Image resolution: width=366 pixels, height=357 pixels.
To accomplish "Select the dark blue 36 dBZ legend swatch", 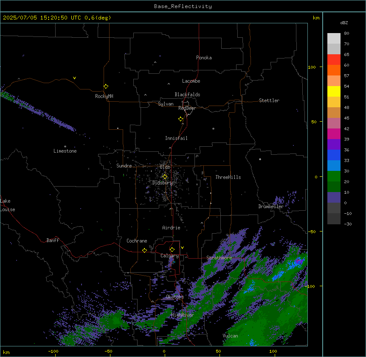I will pos(334,155).
